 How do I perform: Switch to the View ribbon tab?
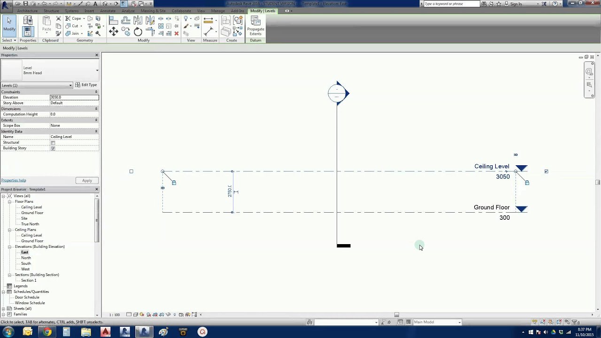(201, 11)
